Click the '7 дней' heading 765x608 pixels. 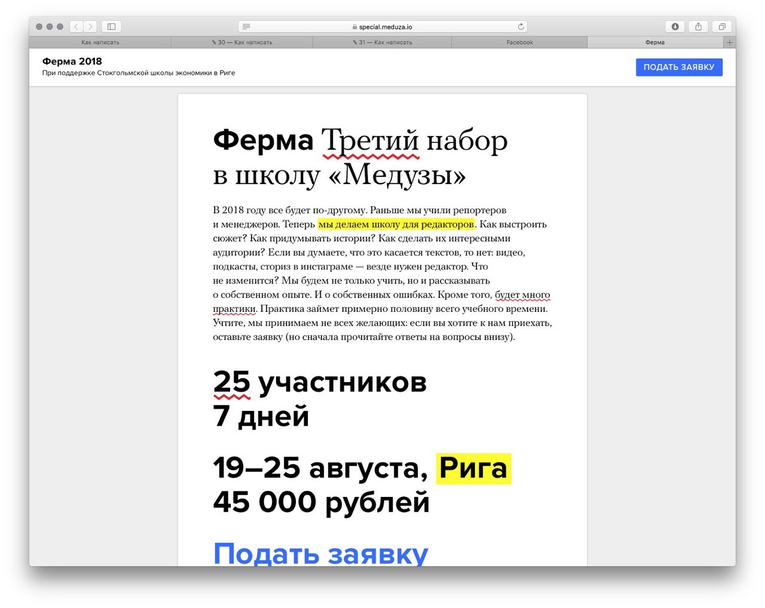[x=261, y=416]
